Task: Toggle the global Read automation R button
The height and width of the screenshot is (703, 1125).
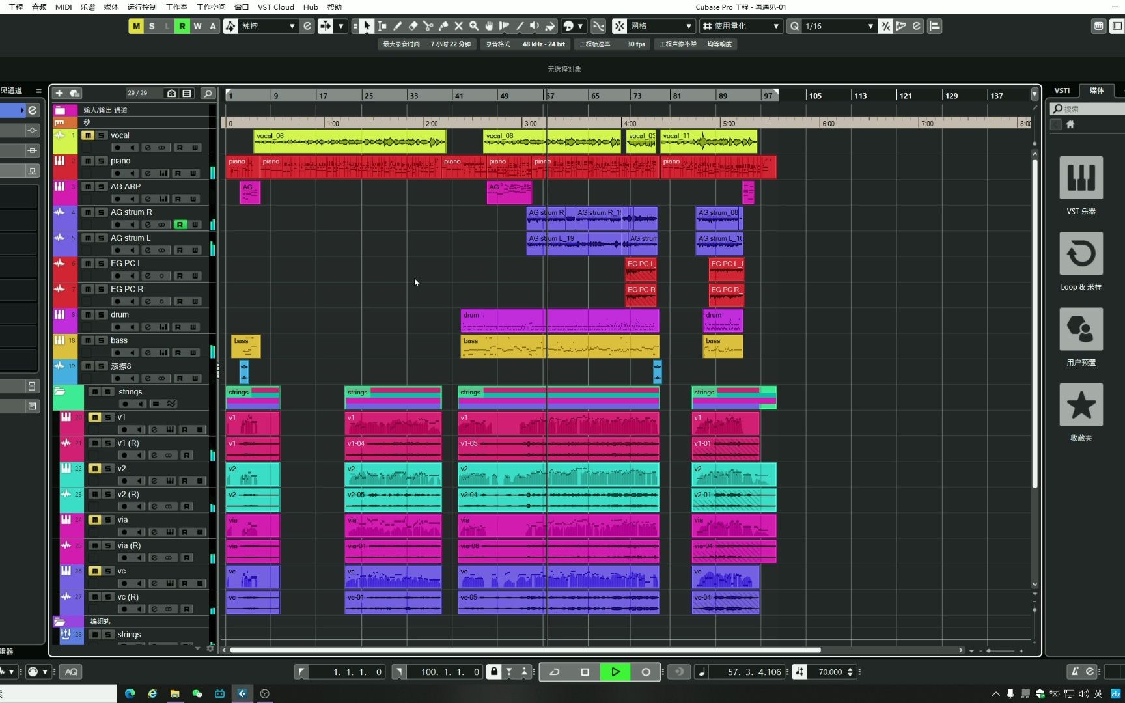Action: (x=182, y=26)
